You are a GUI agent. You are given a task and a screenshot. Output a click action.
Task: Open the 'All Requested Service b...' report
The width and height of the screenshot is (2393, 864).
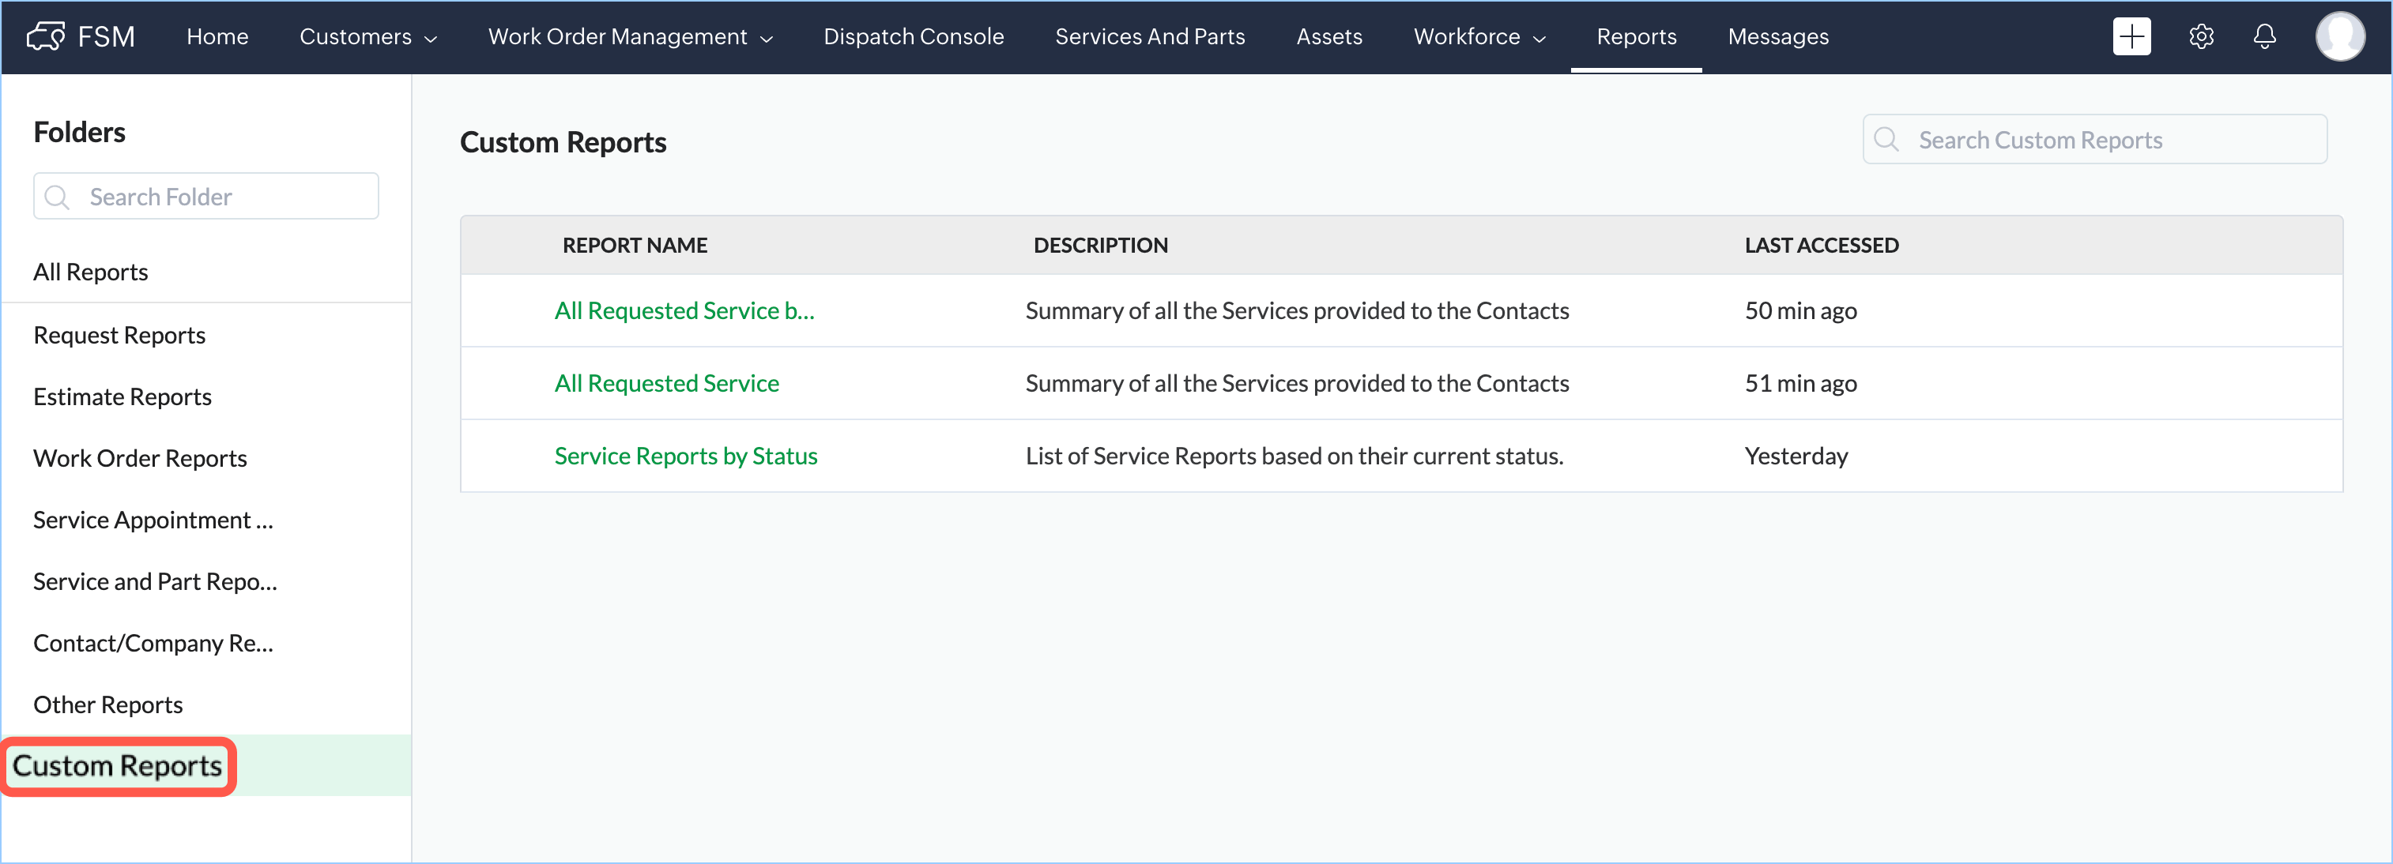[x=684, y=310]
